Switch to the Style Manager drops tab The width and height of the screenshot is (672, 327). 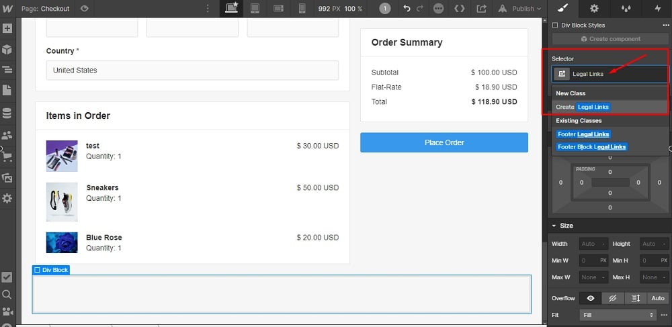[x=626, y=8]
